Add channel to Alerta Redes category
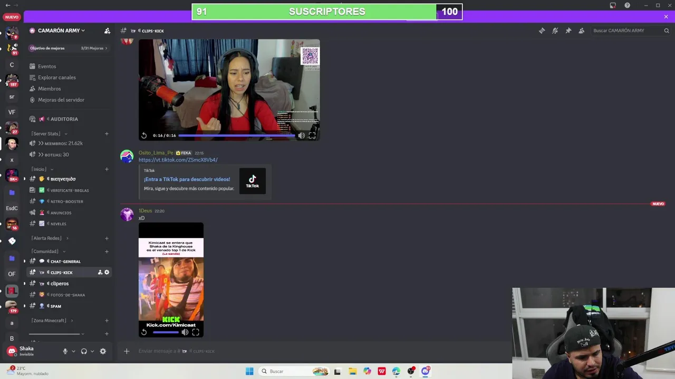This screenshot has width=675, height=379. coord(107,238)
